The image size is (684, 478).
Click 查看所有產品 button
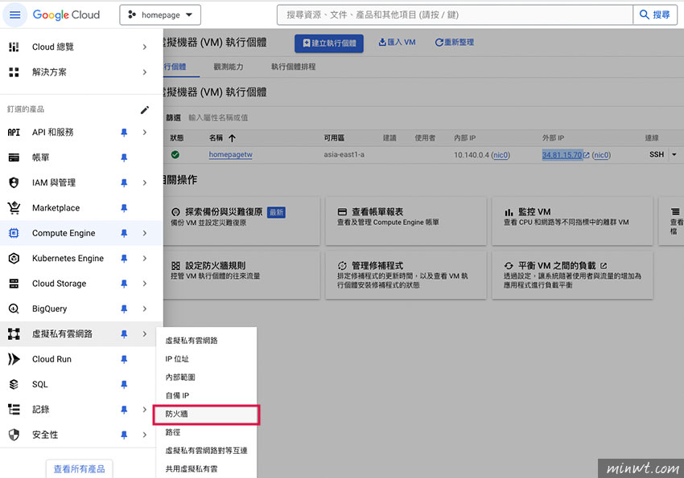79,469
